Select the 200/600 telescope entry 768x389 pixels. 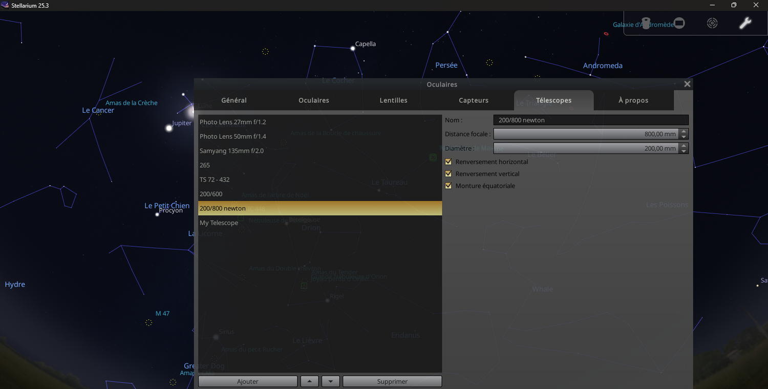[320, 194]
